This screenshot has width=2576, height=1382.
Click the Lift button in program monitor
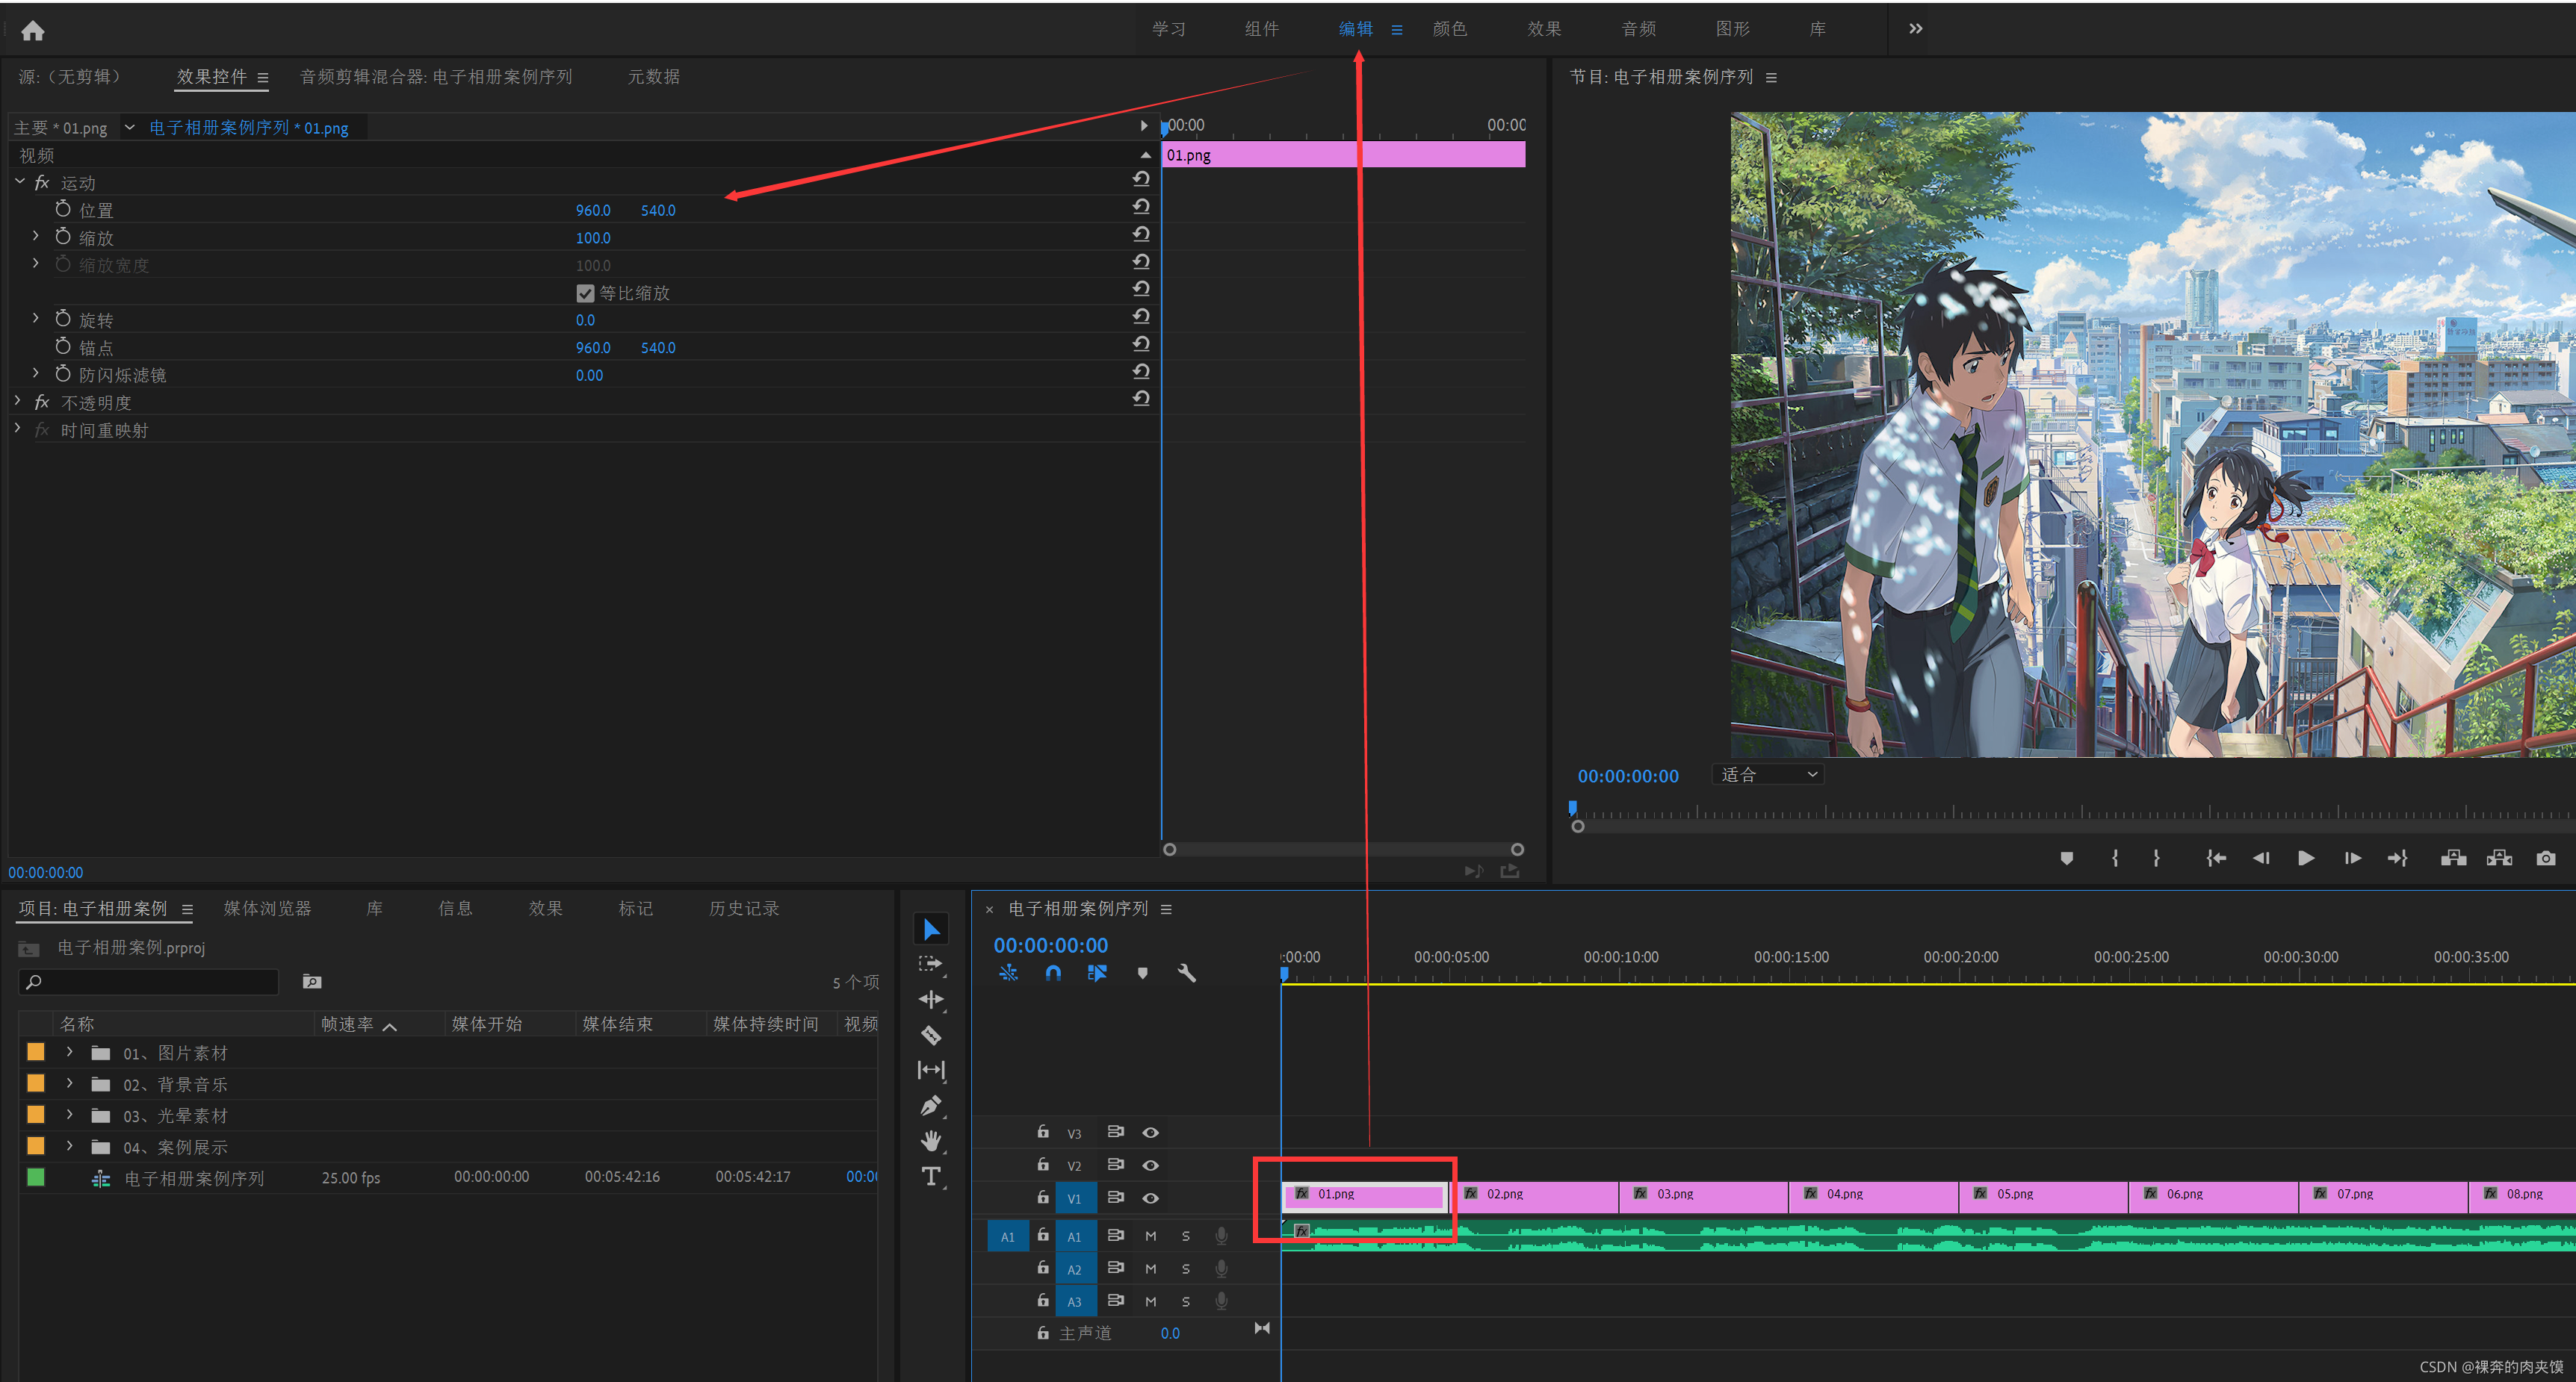tap(2453, 859)
